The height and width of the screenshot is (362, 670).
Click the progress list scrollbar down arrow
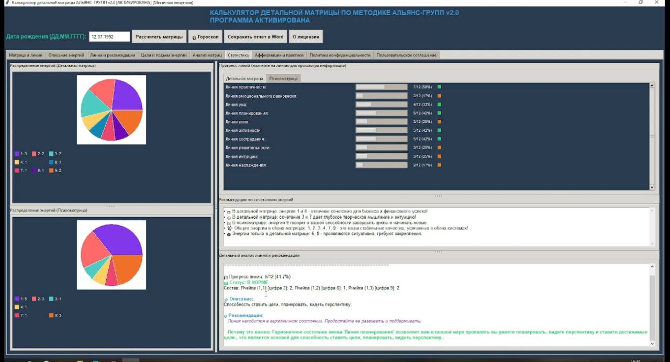[x=652, y=187]
